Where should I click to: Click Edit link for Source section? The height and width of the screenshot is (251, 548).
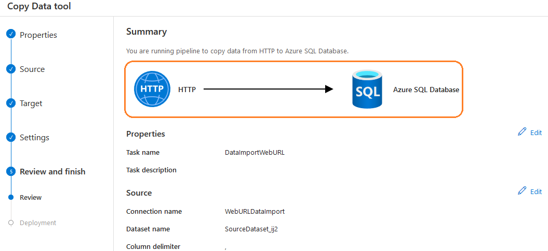536,191
